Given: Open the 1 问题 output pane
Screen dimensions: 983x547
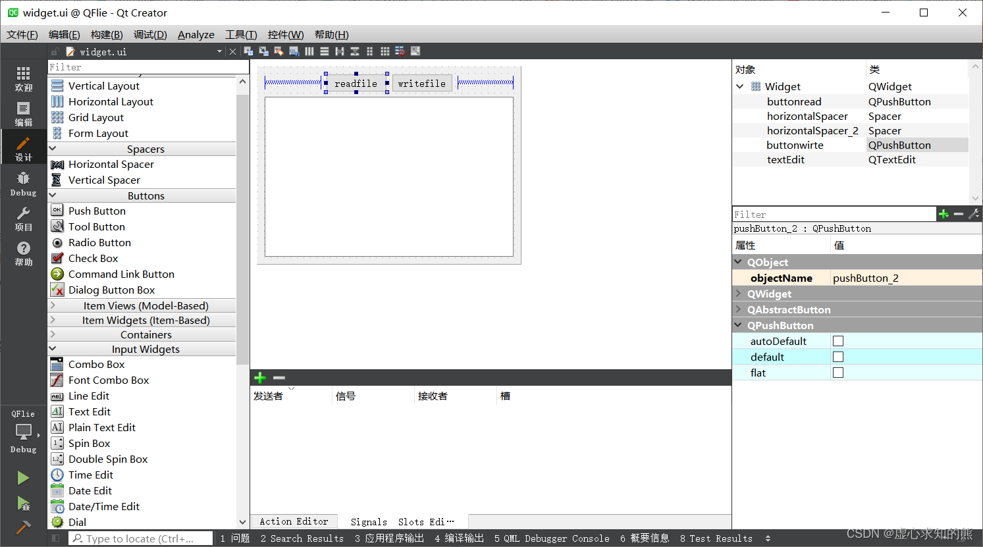Looking at the screenshot, I should point(235,538).
